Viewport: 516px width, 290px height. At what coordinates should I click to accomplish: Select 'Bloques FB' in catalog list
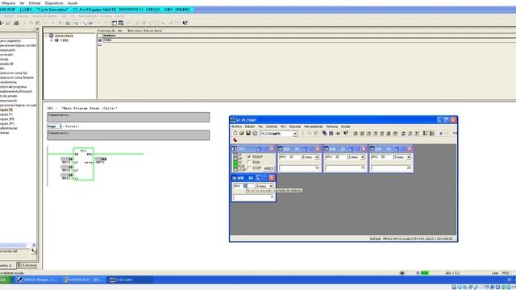(6, 110)
